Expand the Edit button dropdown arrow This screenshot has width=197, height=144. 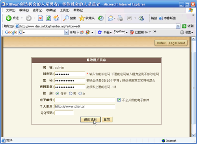pos(135,18)
